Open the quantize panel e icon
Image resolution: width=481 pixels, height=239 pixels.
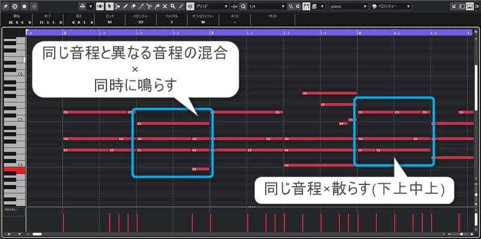[x=298, y=6]
